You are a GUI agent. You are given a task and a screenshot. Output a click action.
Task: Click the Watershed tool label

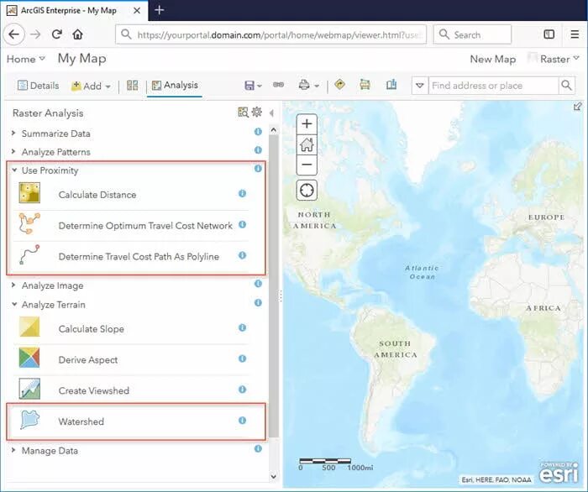coord(81,421)
